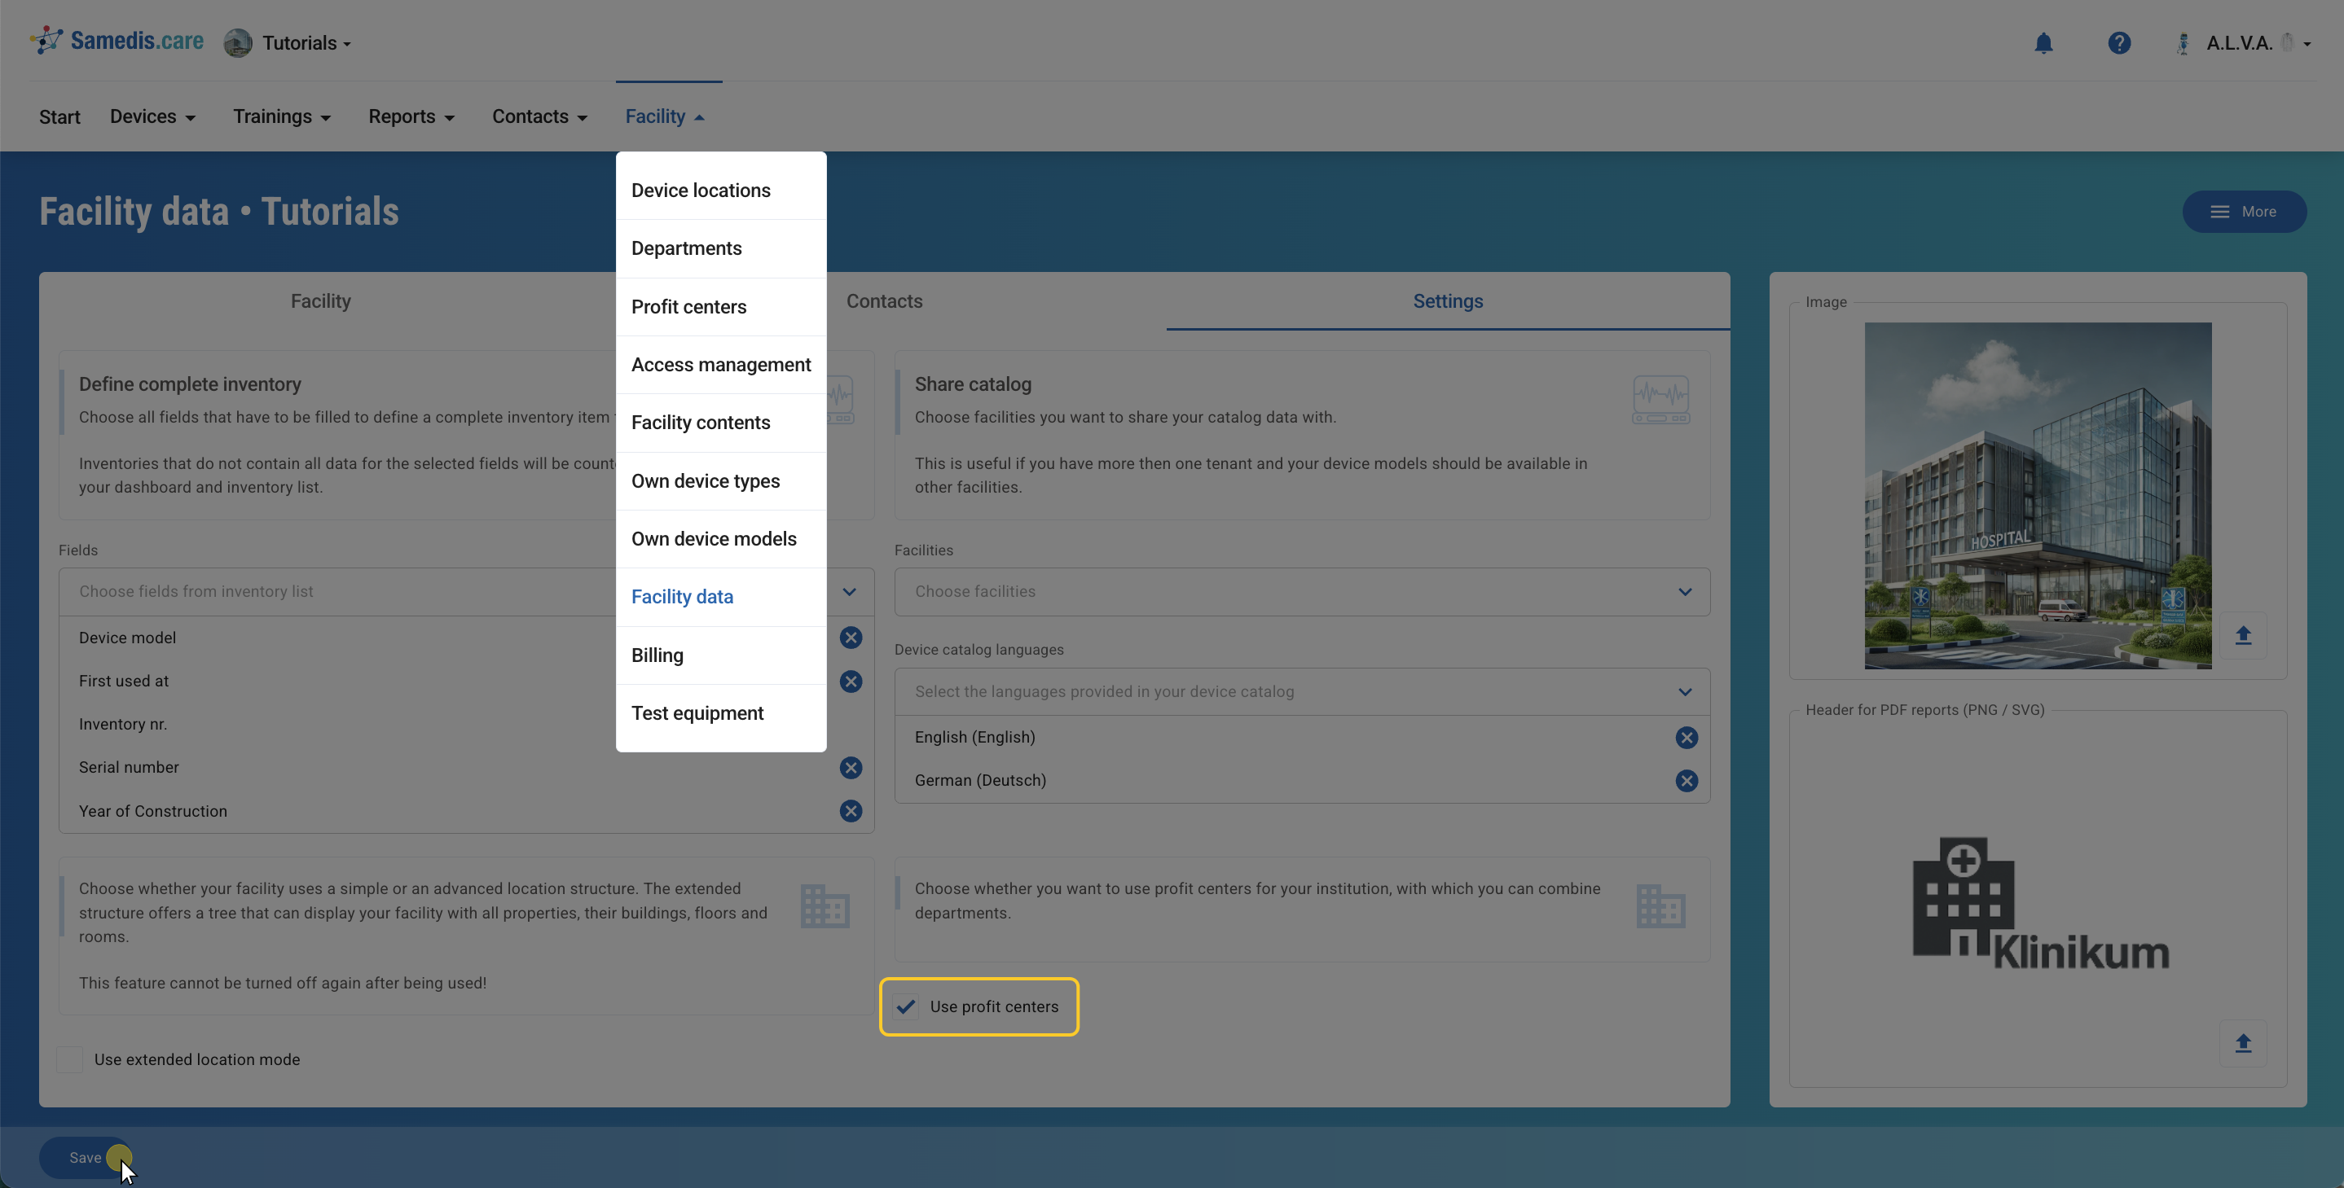This screenshot has width=2344, height=1188.
Task: Remove the Device model field
Action: (x=850, y=638)
